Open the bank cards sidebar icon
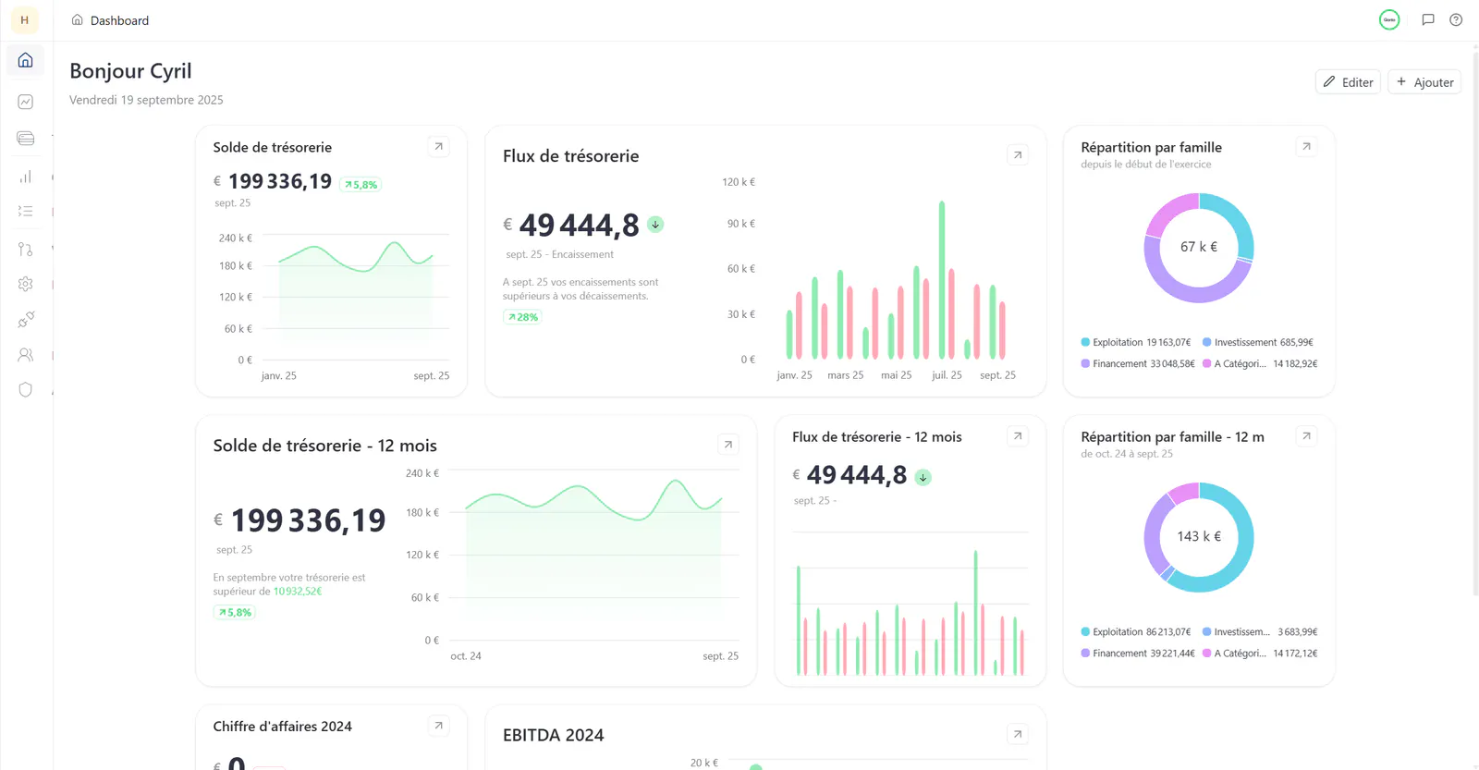This screenshot has width=1479, height=770. (25, 139)
